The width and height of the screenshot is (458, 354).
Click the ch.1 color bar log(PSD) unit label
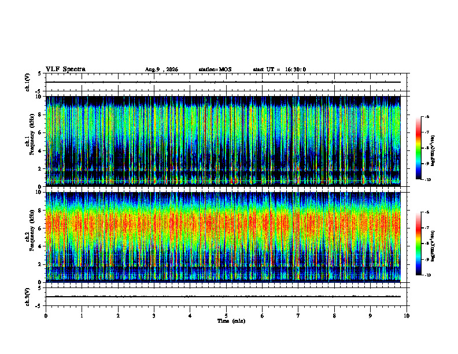(x=434, y=150)
